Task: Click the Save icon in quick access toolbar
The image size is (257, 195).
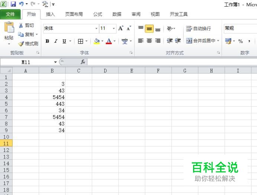Action: [x=13, y=4]
